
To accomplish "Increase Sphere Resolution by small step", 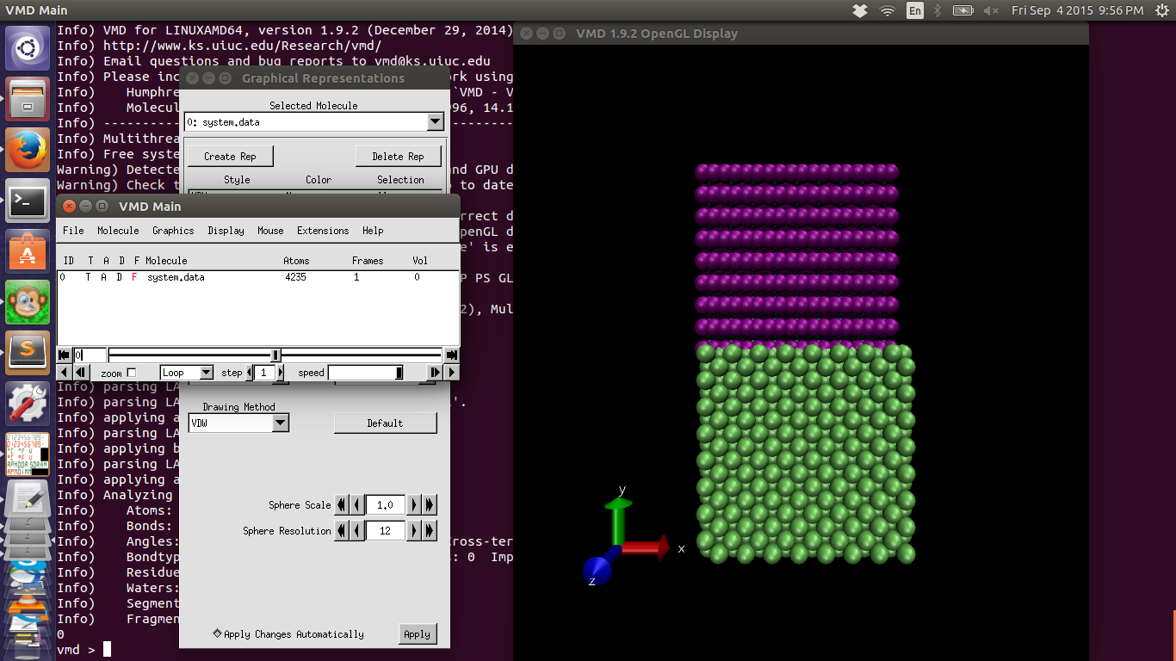I will point(414,531).
